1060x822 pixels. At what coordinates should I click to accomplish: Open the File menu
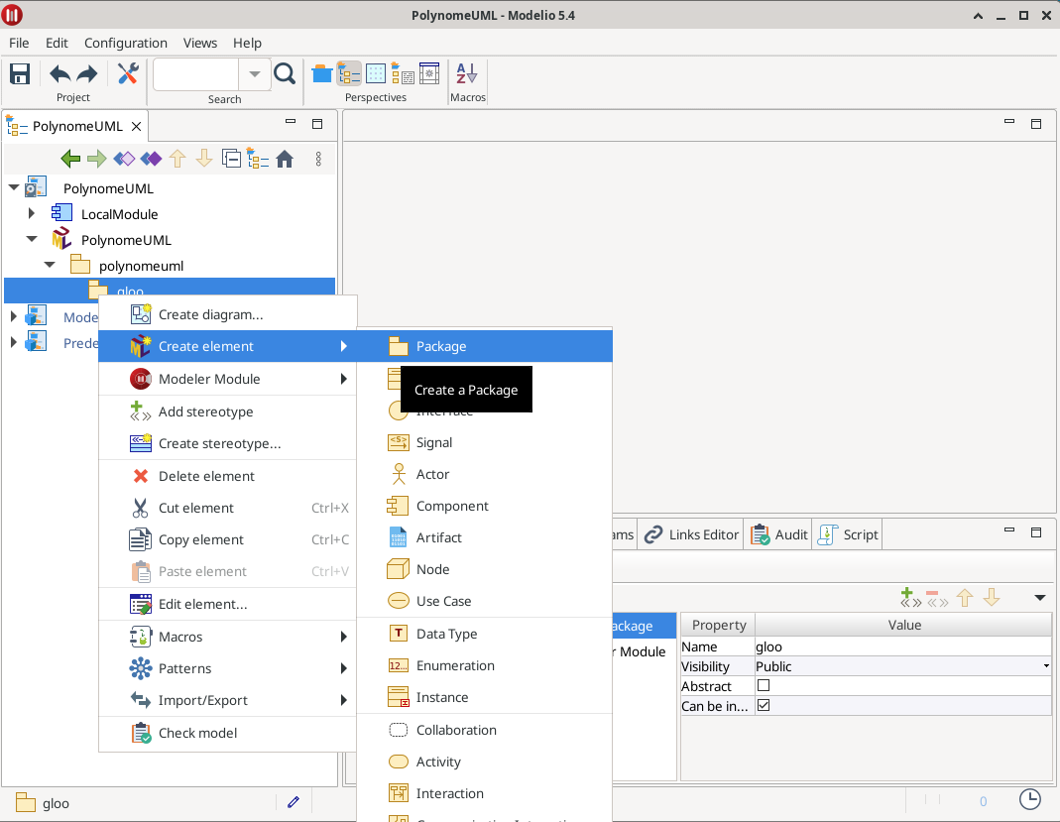(19, 43)
